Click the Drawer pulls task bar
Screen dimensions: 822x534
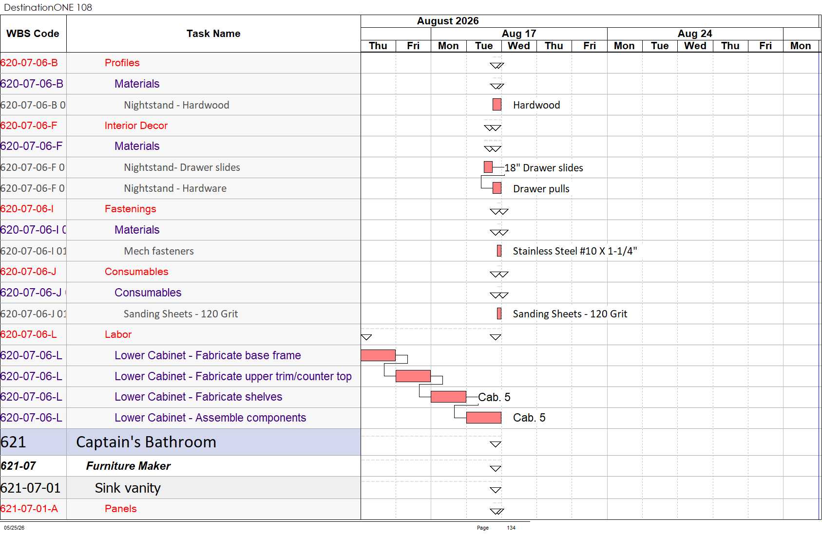[x=497, y=188]
